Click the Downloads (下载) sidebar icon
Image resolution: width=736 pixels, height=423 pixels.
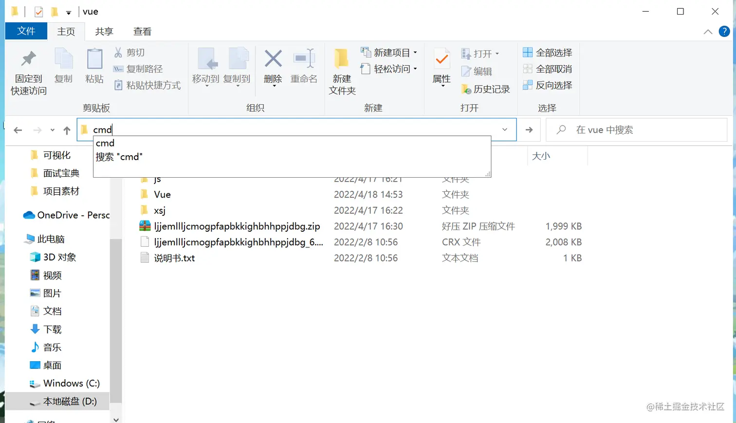35,329
